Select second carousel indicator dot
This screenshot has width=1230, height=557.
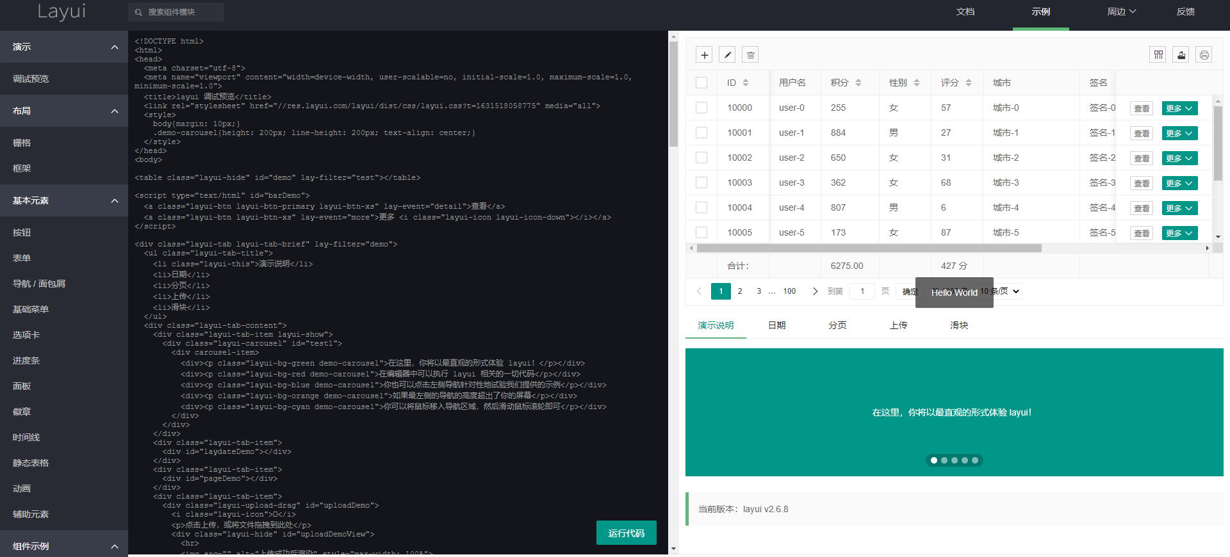pyautogui.click(x=944, y=460)
